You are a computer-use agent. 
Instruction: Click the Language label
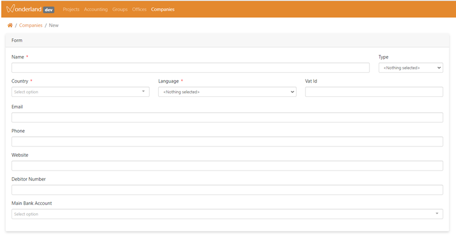click(x=169, y=81)
